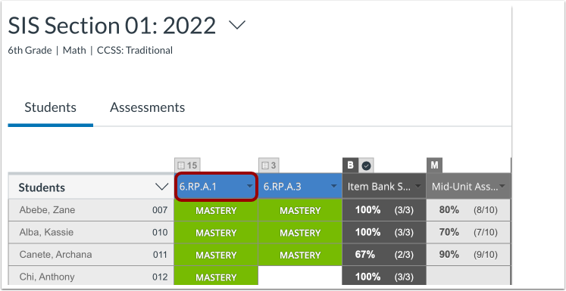Click student ID 010
566x291 pixels.
click(160, 232)
